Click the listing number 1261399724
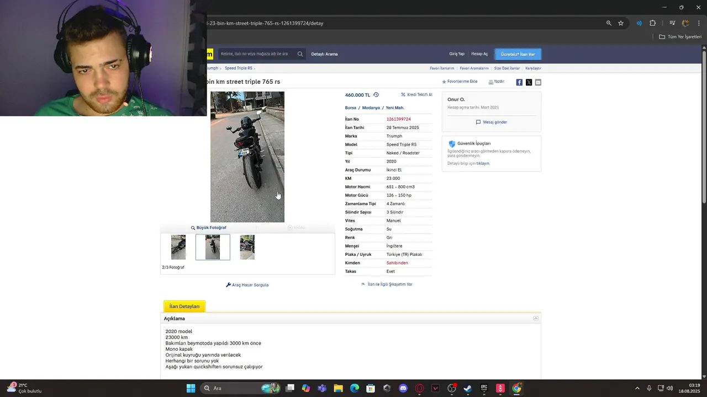The width and height of the screenshot is (707, 397). click(398, 119)
